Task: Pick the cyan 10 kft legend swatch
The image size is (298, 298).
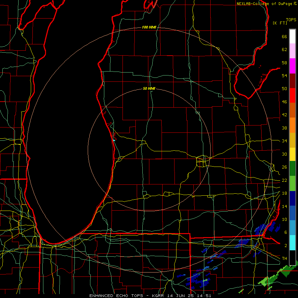Action: (x=292, y=243)
